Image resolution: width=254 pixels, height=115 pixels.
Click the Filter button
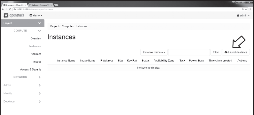point(216,52)
